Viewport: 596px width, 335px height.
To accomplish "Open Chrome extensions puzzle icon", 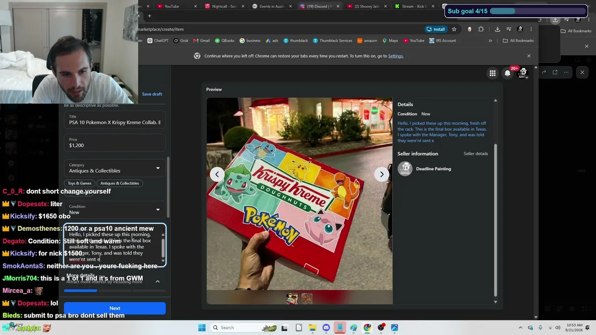I will (481, 29).
